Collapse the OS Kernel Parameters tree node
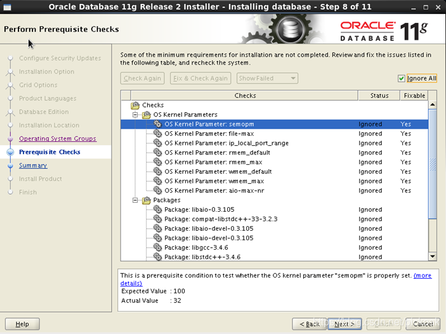The height and width of the screenshot is (334, 446). [135, 115]
